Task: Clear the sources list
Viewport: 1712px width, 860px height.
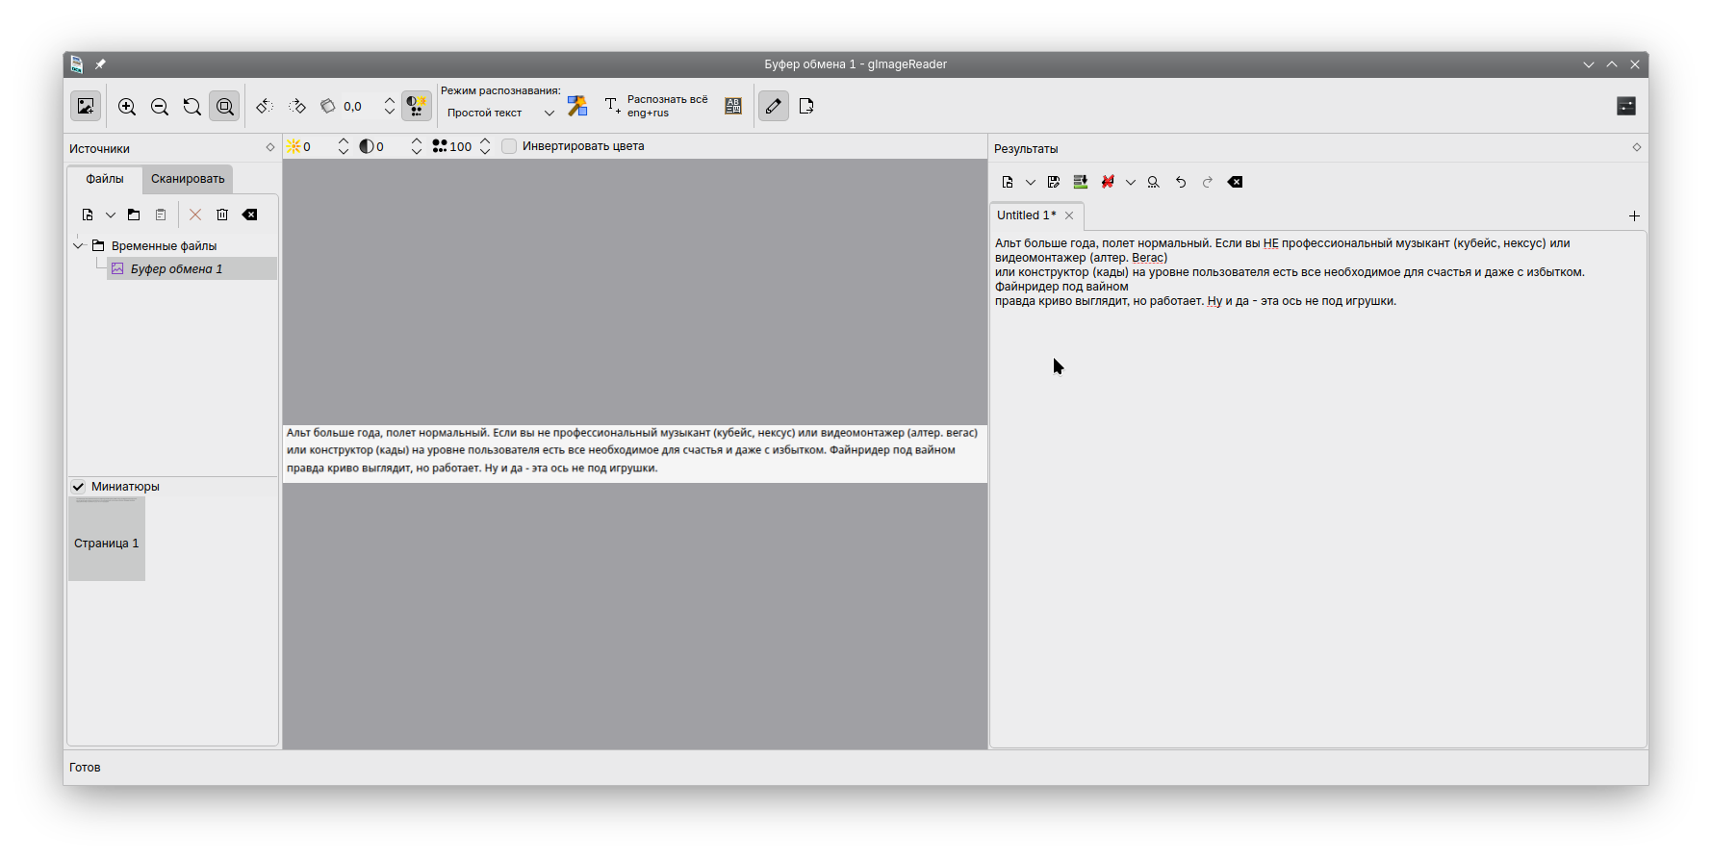Action: (x=249, y=215)
